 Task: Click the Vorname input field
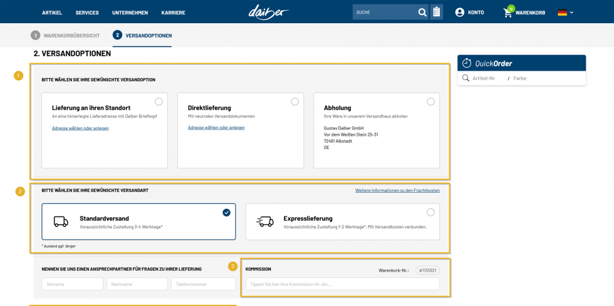point(73,284)
